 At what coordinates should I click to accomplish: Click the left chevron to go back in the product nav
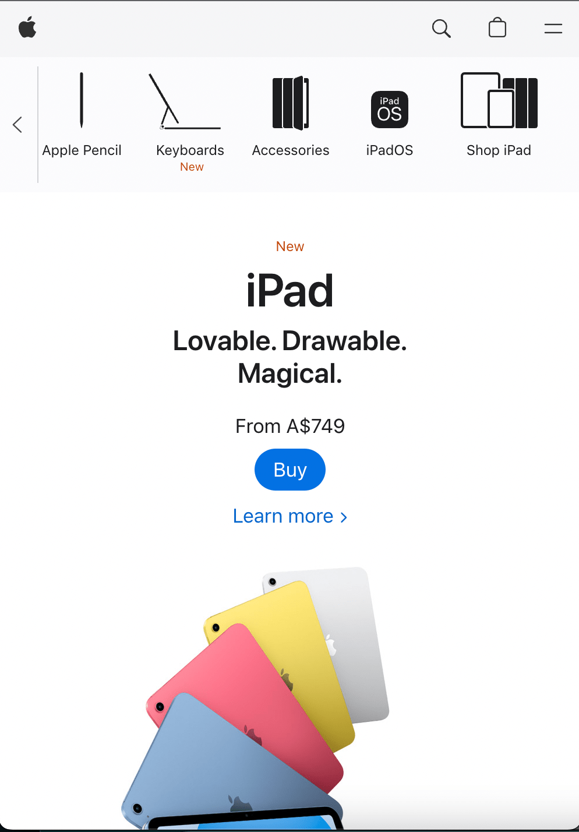click(17, 124)
